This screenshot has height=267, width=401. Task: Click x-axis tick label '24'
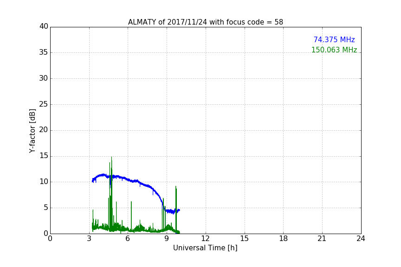click(361, 239)
